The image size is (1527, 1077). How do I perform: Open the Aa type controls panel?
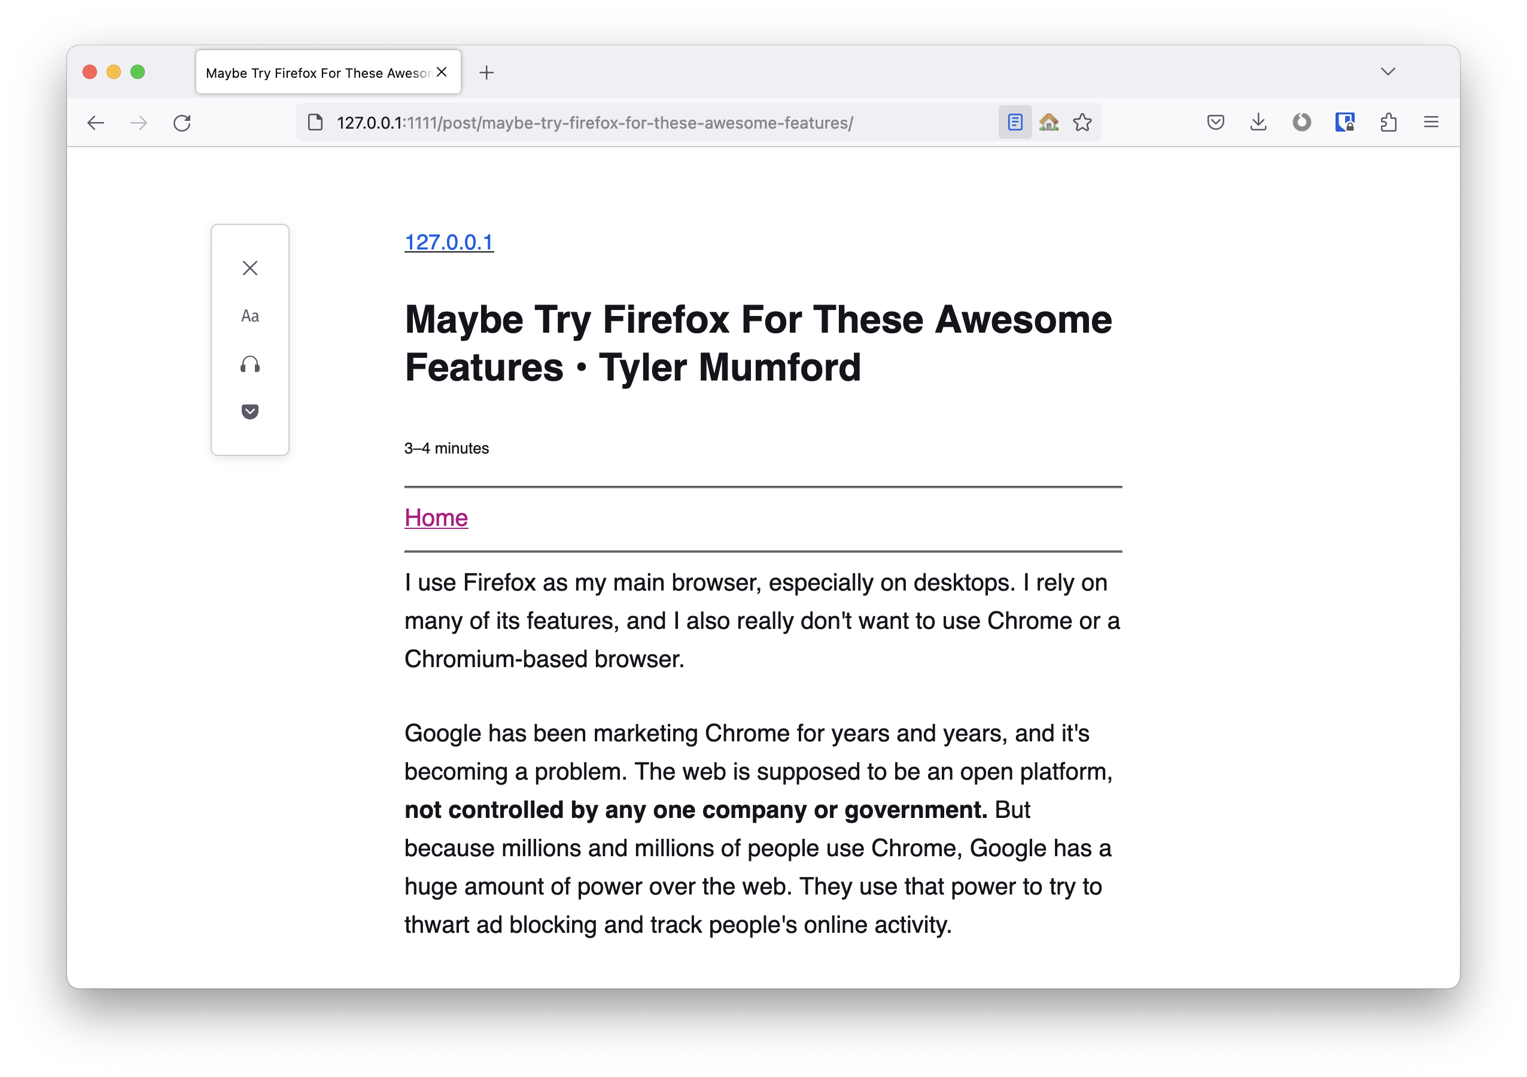click(x=250, y=316)
